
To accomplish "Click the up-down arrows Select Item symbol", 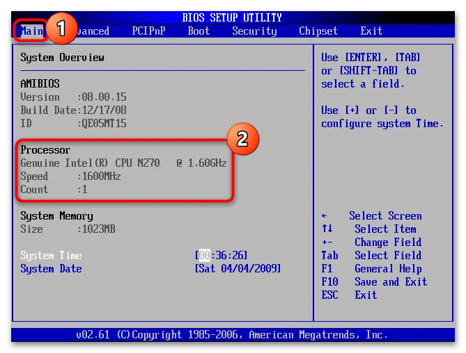I will 327,229.
